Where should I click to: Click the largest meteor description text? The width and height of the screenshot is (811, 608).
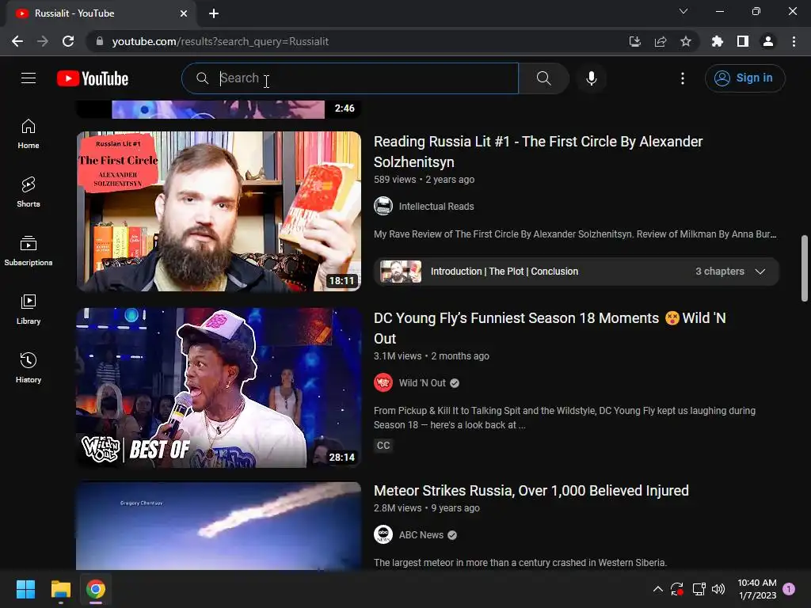(x=520, y=563)
